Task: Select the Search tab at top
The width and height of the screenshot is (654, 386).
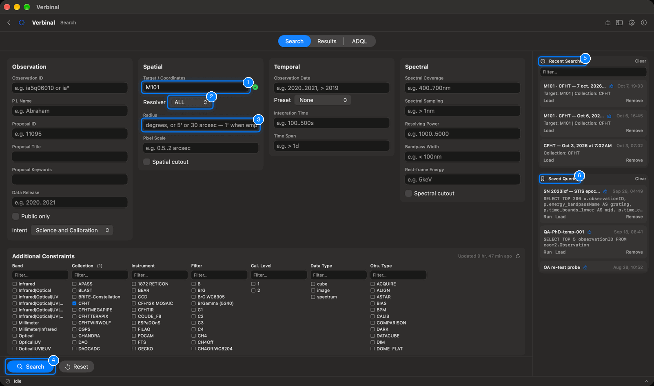Action: (294, 42)
